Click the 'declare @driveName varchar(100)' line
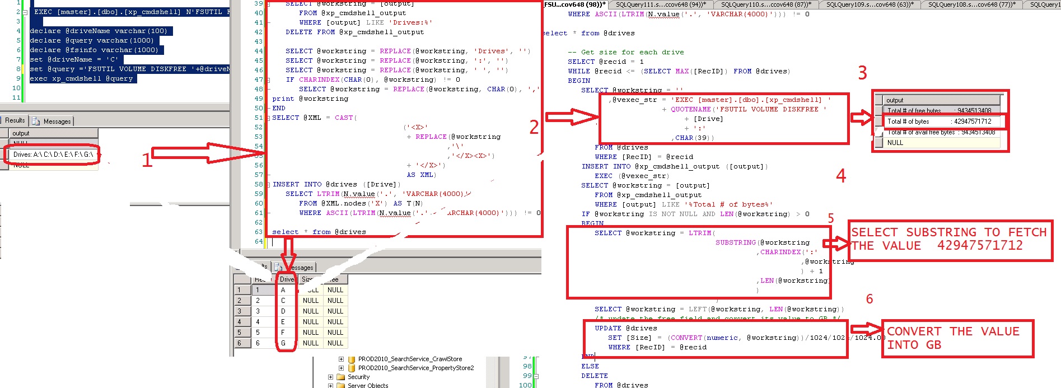 coord(99,31)
